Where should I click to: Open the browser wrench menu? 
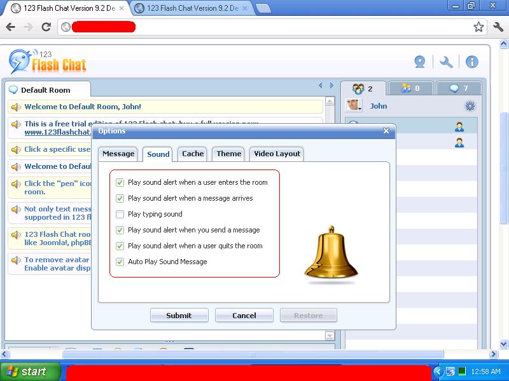click(498, 27)
